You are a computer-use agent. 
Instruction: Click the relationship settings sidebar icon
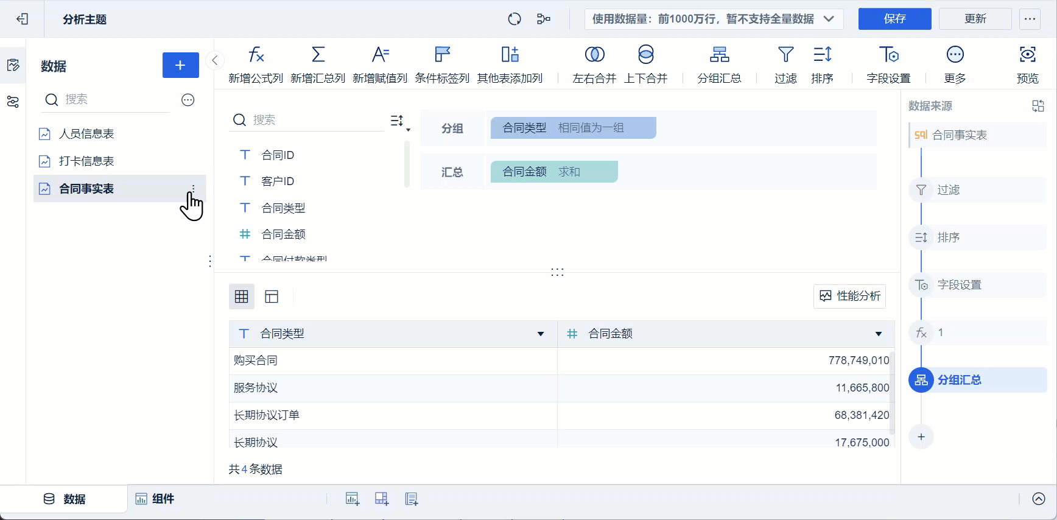13,102
